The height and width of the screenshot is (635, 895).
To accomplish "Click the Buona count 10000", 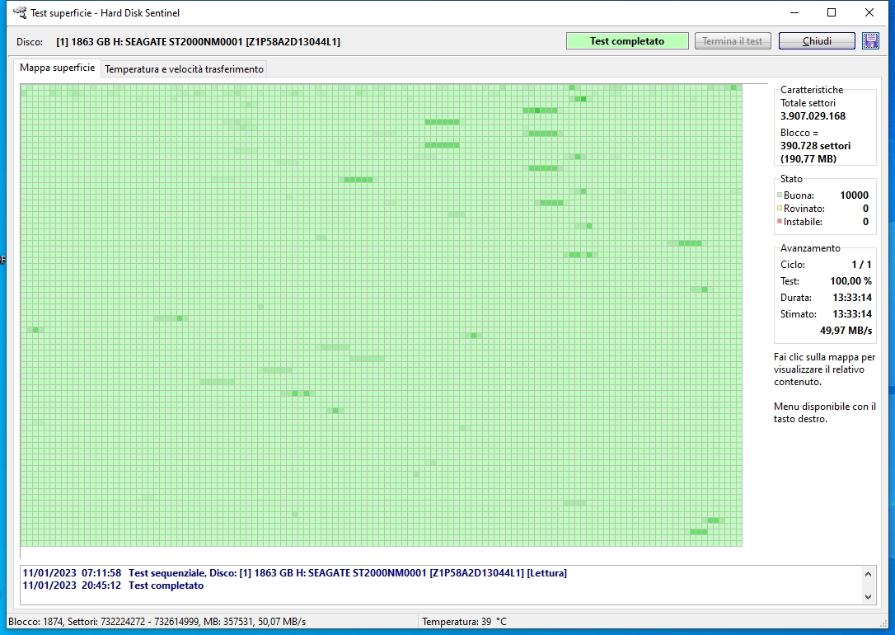I will (854, 195).
